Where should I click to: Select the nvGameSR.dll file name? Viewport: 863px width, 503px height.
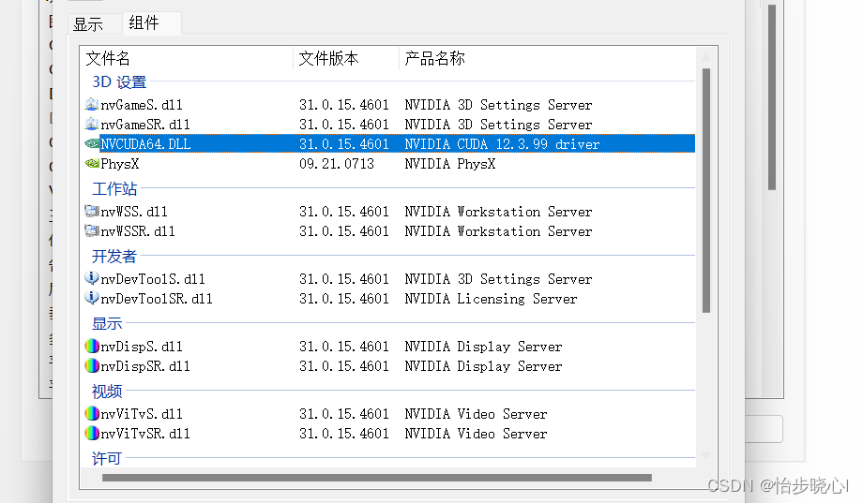tap(145, 125)
